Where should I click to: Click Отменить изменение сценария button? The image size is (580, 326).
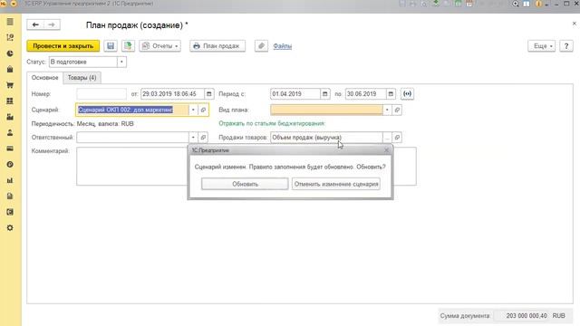coord(336,184)
